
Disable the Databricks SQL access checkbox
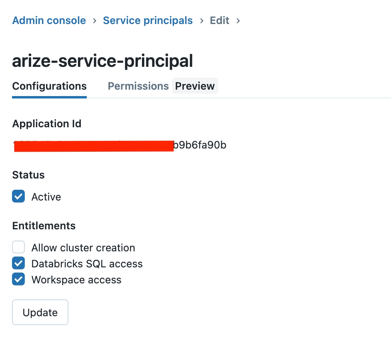[x=18, y=263]
